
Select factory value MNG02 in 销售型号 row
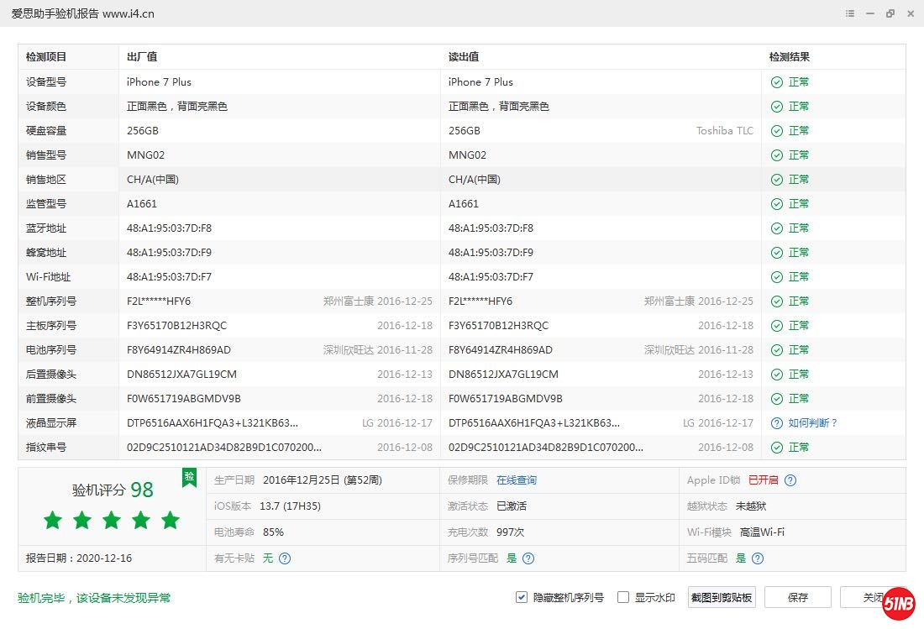pyautogui.click(x=145, y=155)
